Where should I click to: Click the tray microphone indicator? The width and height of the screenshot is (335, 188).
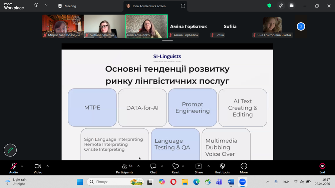276,182
